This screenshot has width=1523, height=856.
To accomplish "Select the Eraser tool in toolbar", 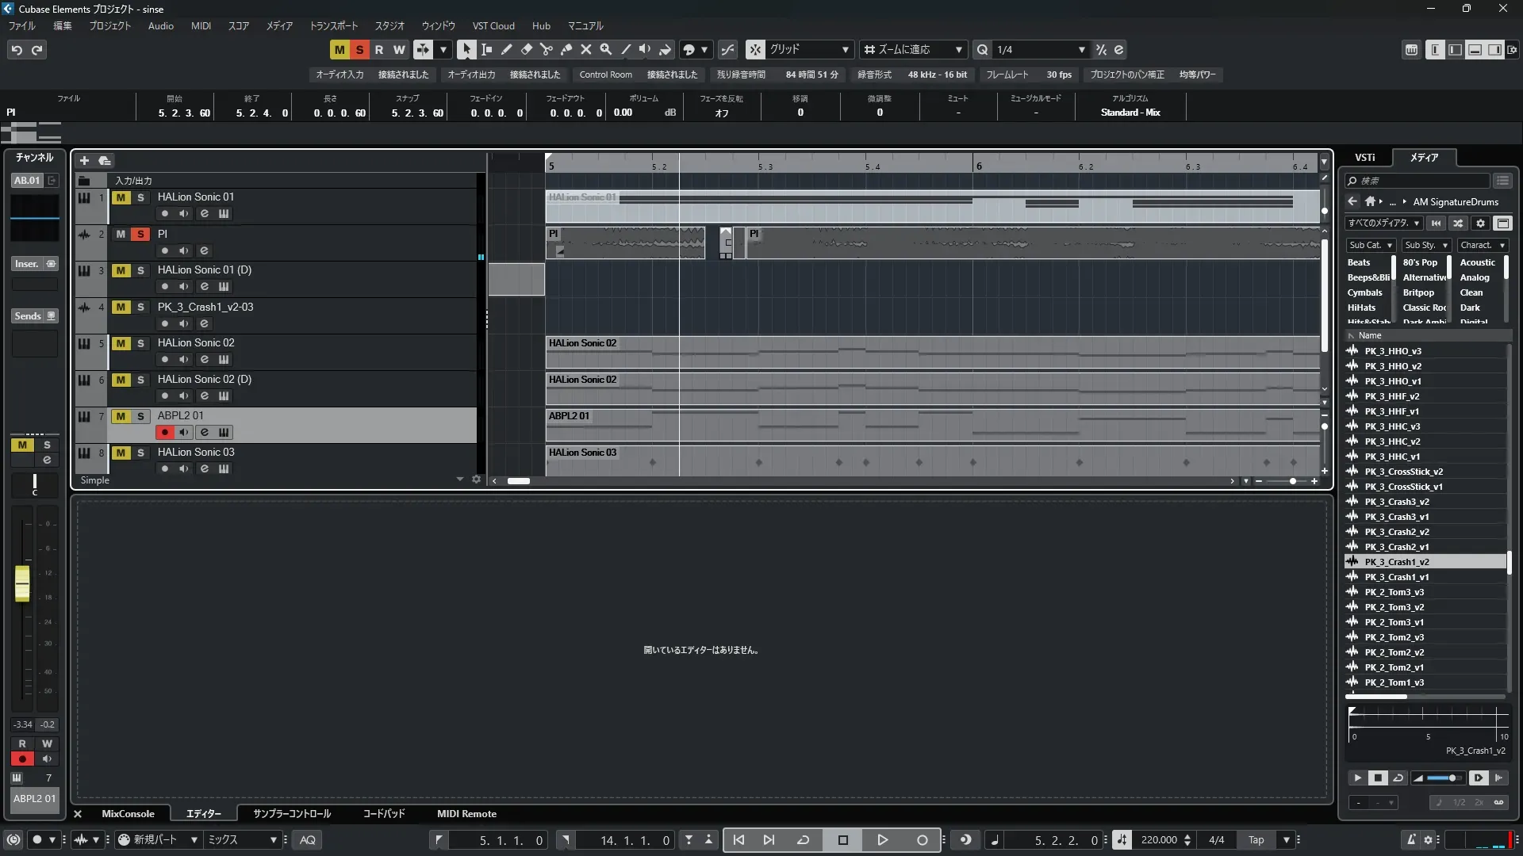I will pos(526,49).
